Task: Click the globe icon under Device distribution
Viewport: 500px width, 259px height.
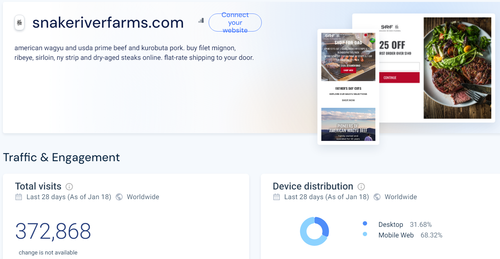Action: (377, 197)
